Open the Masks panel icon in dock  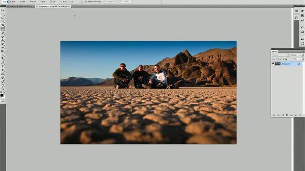coord(302,32)
